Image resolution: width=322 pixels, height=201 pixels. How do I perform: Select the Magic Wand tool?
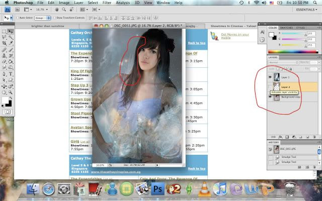pos(11,37)
